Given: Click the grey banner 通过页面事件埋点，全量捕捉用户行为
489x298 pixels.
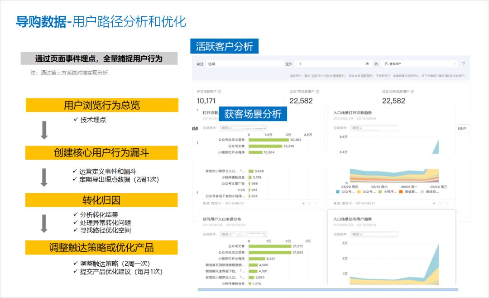Looking at the screenshot, I should [x=99, y=59].
